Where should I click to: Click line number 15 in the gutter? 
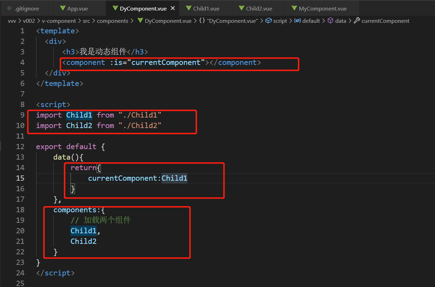pos(20,178)
